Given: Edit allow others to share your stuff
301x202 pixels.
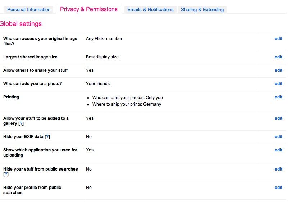Looking at the screenshot, I should [x=278, y=70].
